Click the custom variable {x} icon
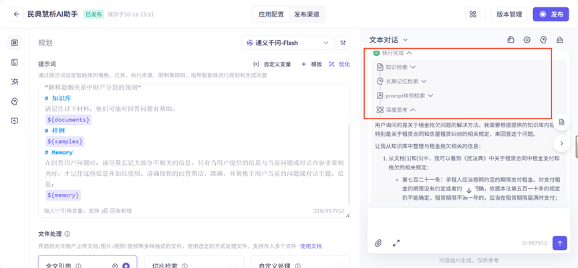The height and width of the screenshot is (268, 578). pos(256,64)
